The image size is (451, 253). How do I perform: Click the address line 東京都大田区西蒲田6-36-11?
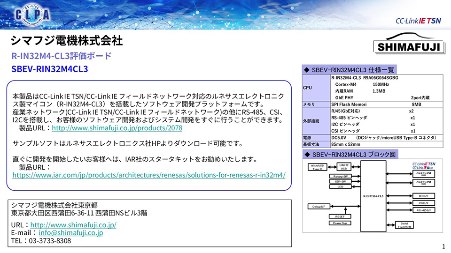[x=79, y=213]
